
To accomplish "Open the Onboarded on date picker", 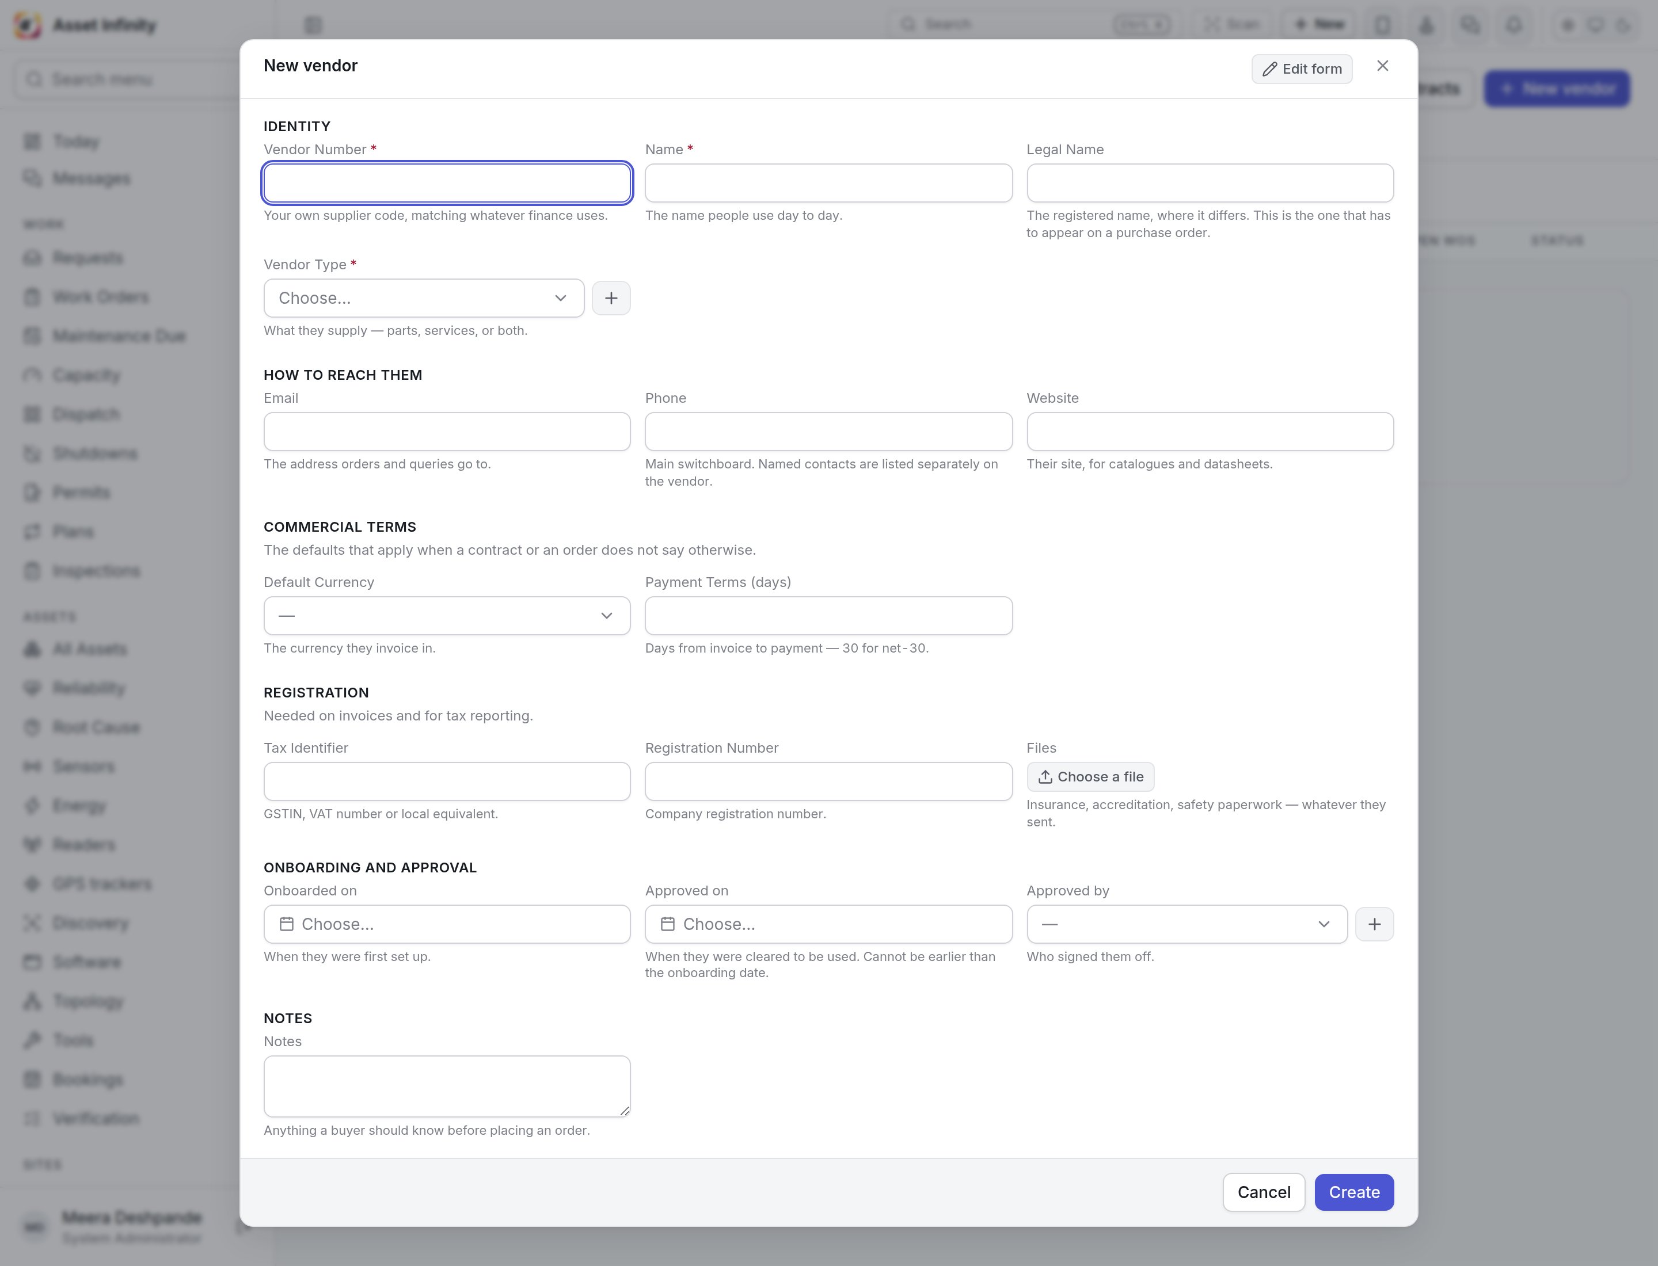I will tap(447, 924).
